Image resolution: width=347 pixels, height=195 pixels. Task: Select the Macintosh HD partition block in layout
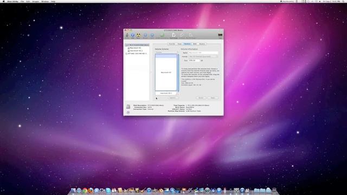(166, 72)
